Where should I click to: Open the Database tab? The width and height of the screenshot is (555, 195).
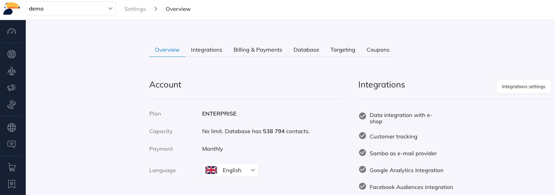pos(306,50)
